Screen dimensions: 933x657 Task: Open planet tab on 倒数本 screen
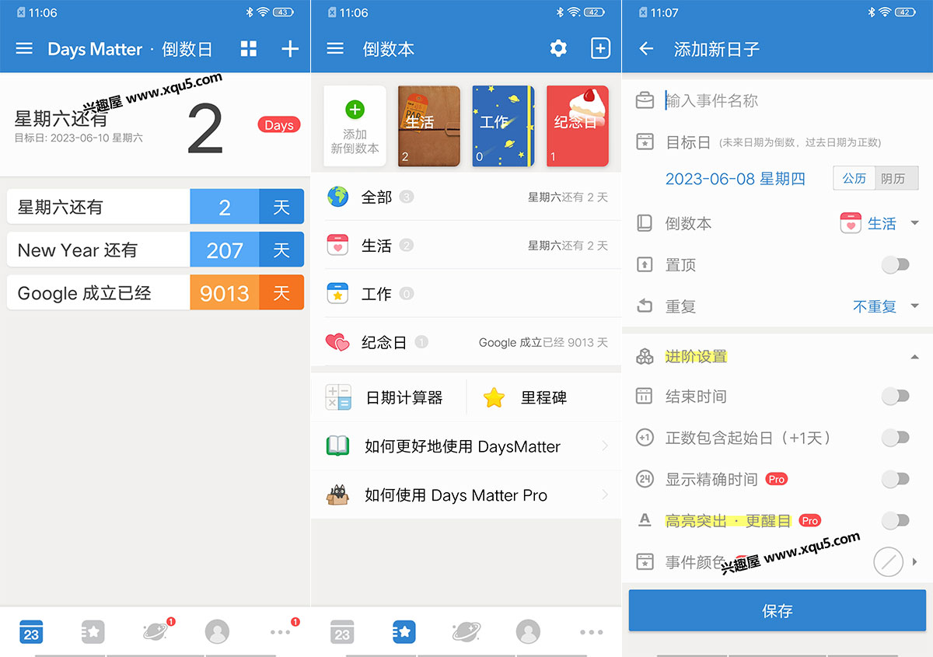(466, 632)
